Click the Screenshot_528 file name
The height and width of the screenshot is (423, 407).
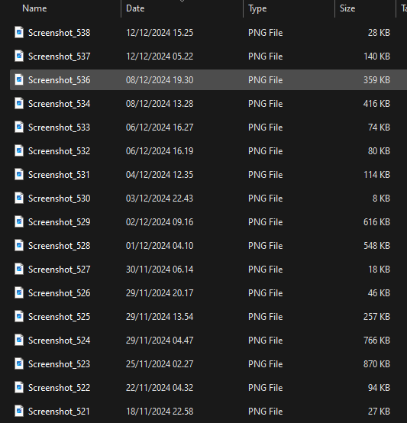[59, 246]
